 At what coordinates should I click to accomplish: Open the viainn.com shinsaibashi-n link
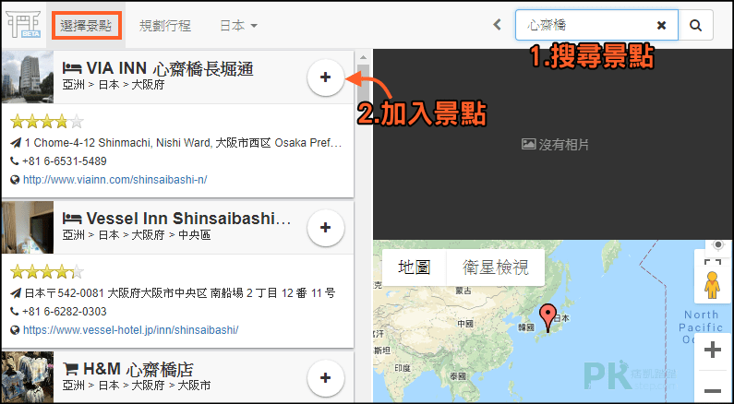115,180
